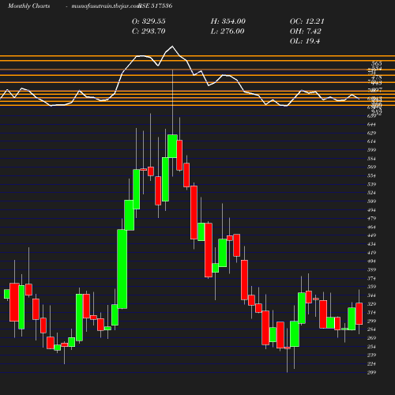Click price axis label "344"
This screenshot has height=395, width=395.
(x=371, y=295)
